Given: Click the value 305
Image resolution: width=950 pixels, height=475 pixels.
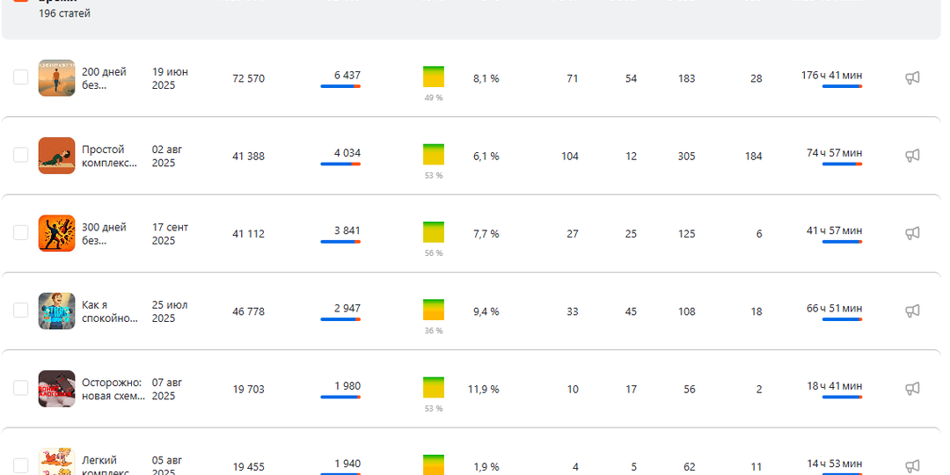Looking at the screenshot, I should click(686, 157).
